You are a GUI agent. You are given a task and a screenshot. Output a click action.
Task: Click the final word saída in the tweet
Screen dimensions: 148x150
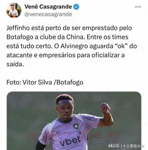[x=15, y=64]
